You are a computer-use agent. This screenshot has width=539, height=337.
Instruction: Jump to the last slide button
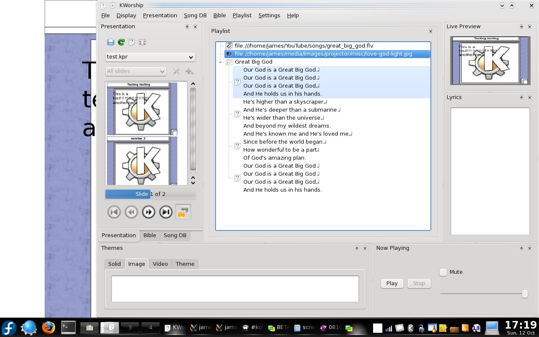[166, 212]
